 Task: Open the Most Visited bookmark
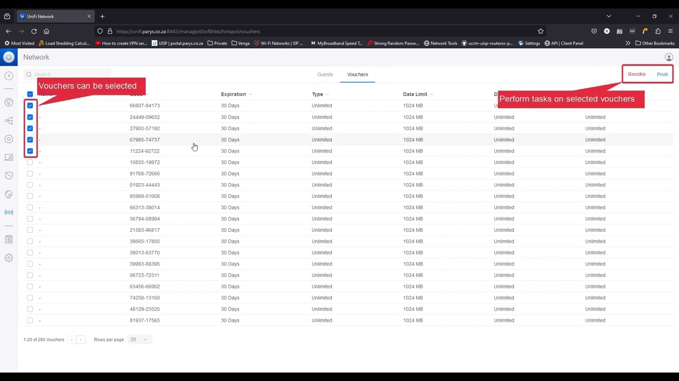(x=19, y=43)
